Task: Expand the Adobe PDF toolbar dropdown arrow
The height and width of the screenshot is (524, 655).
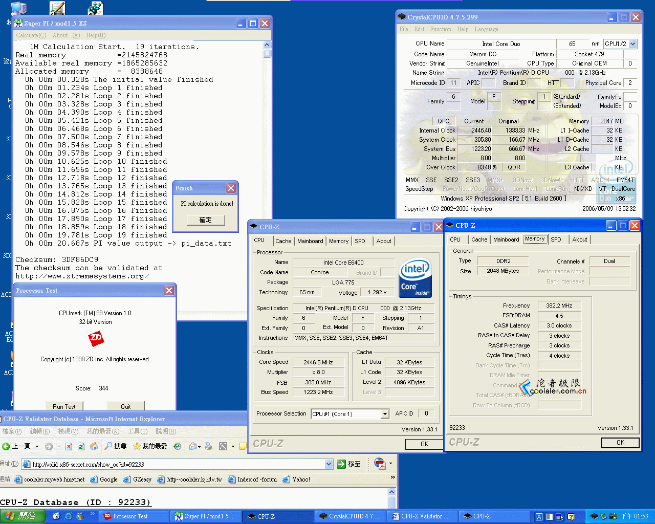Action: (x=390, y=463)
